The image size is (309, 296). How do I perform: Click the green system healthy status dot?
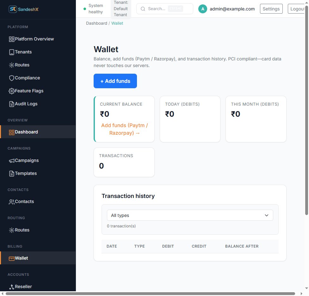(85, 9)
